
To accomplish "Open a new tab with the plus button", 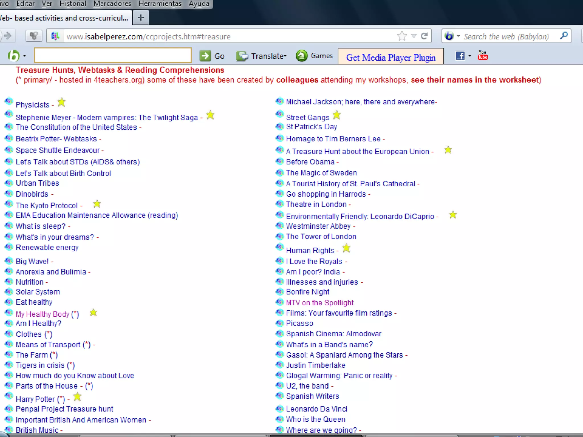I will [141, 18].
